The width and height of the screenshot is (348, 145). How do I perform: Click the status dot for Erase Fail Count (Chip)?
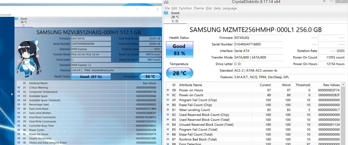[x=168, y=105]
